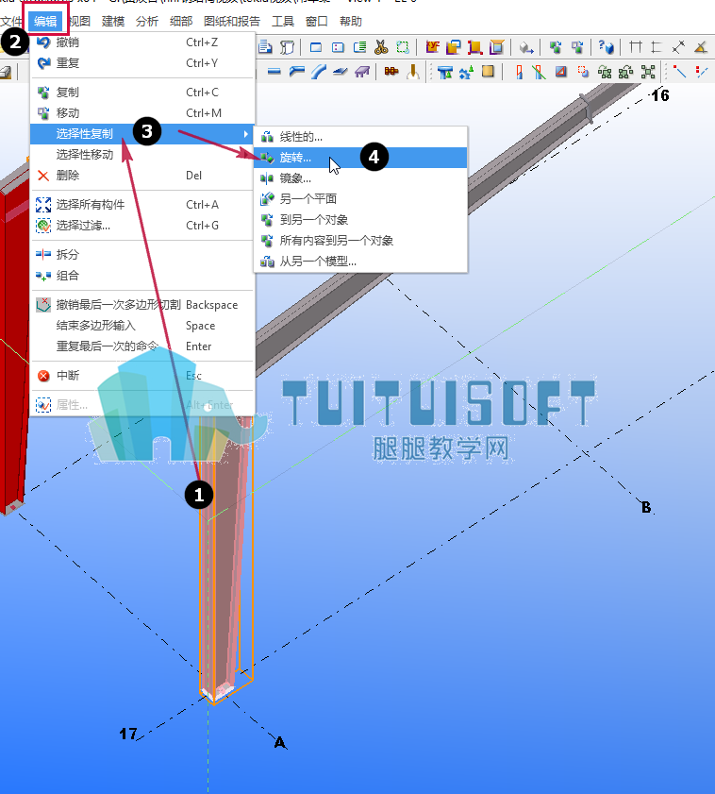Click the XYZ work plane icon

[x=432, y=47]
